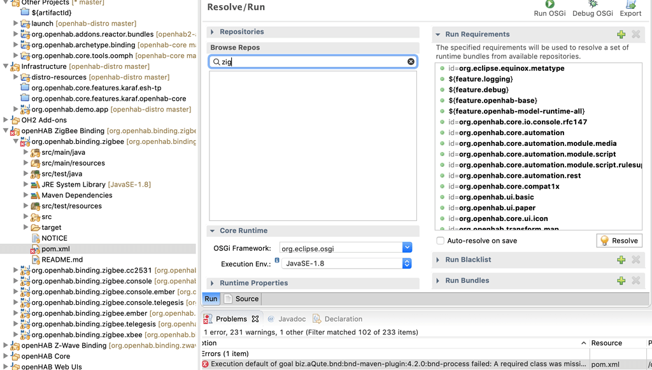The width and height of the screenshot is (652, 370).
Task: Expand the OH2 Add-ons node
Action: [6, 120]
